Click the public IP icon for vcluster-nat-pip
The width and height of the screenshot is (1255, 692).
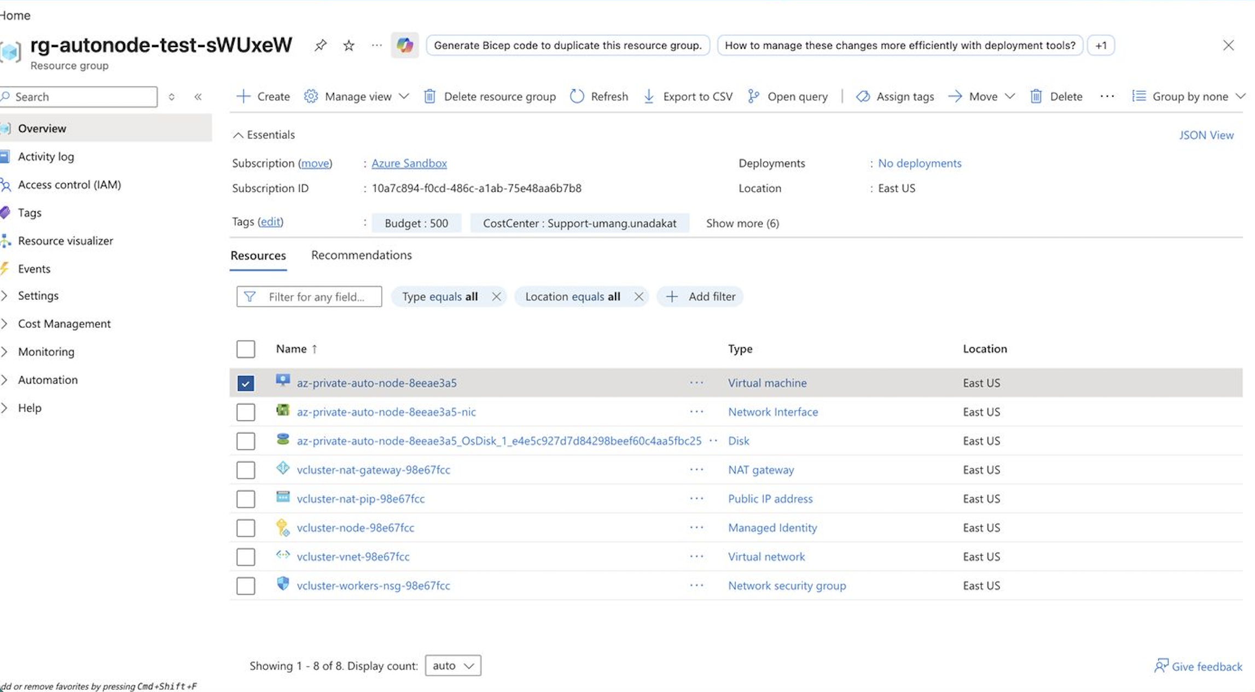pyautogui.click(x=283, y=497)
